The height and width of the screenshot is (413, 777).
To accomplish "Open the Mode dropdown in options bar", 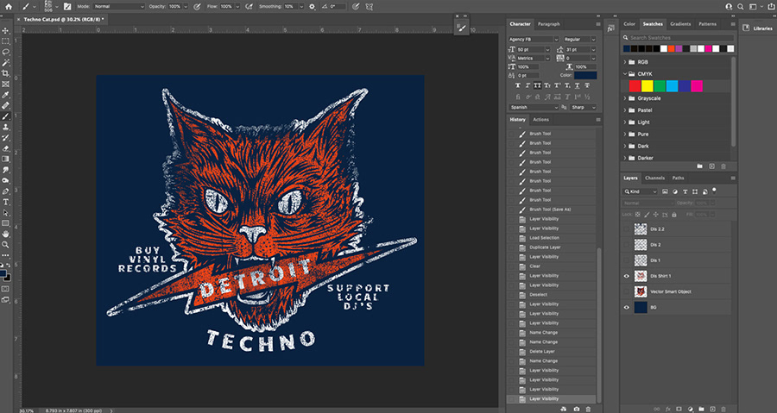I will pyautogui.click(x=119, y=7).
